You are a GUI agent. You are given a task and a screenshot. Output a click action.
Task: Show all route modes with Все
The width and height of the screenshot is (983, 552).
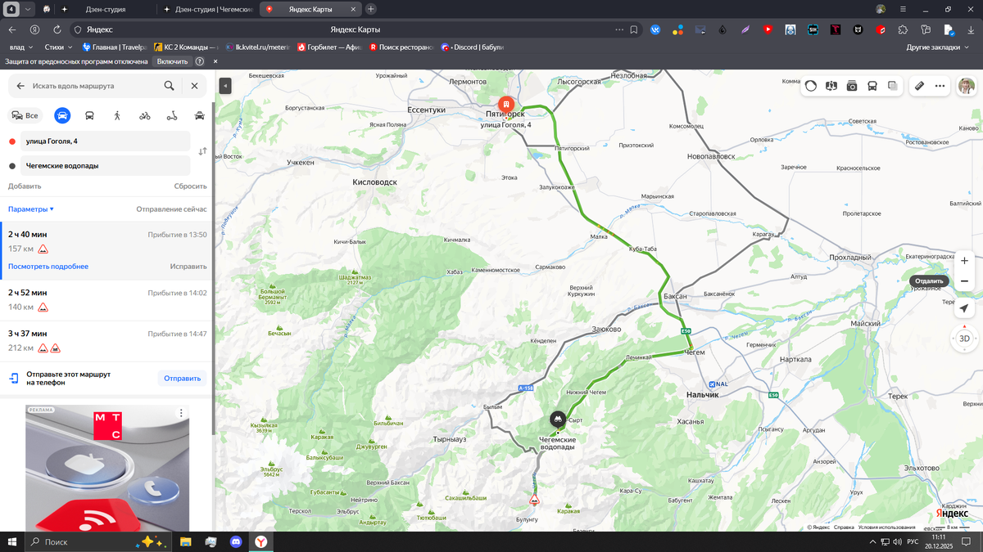(x=25, y=115)
